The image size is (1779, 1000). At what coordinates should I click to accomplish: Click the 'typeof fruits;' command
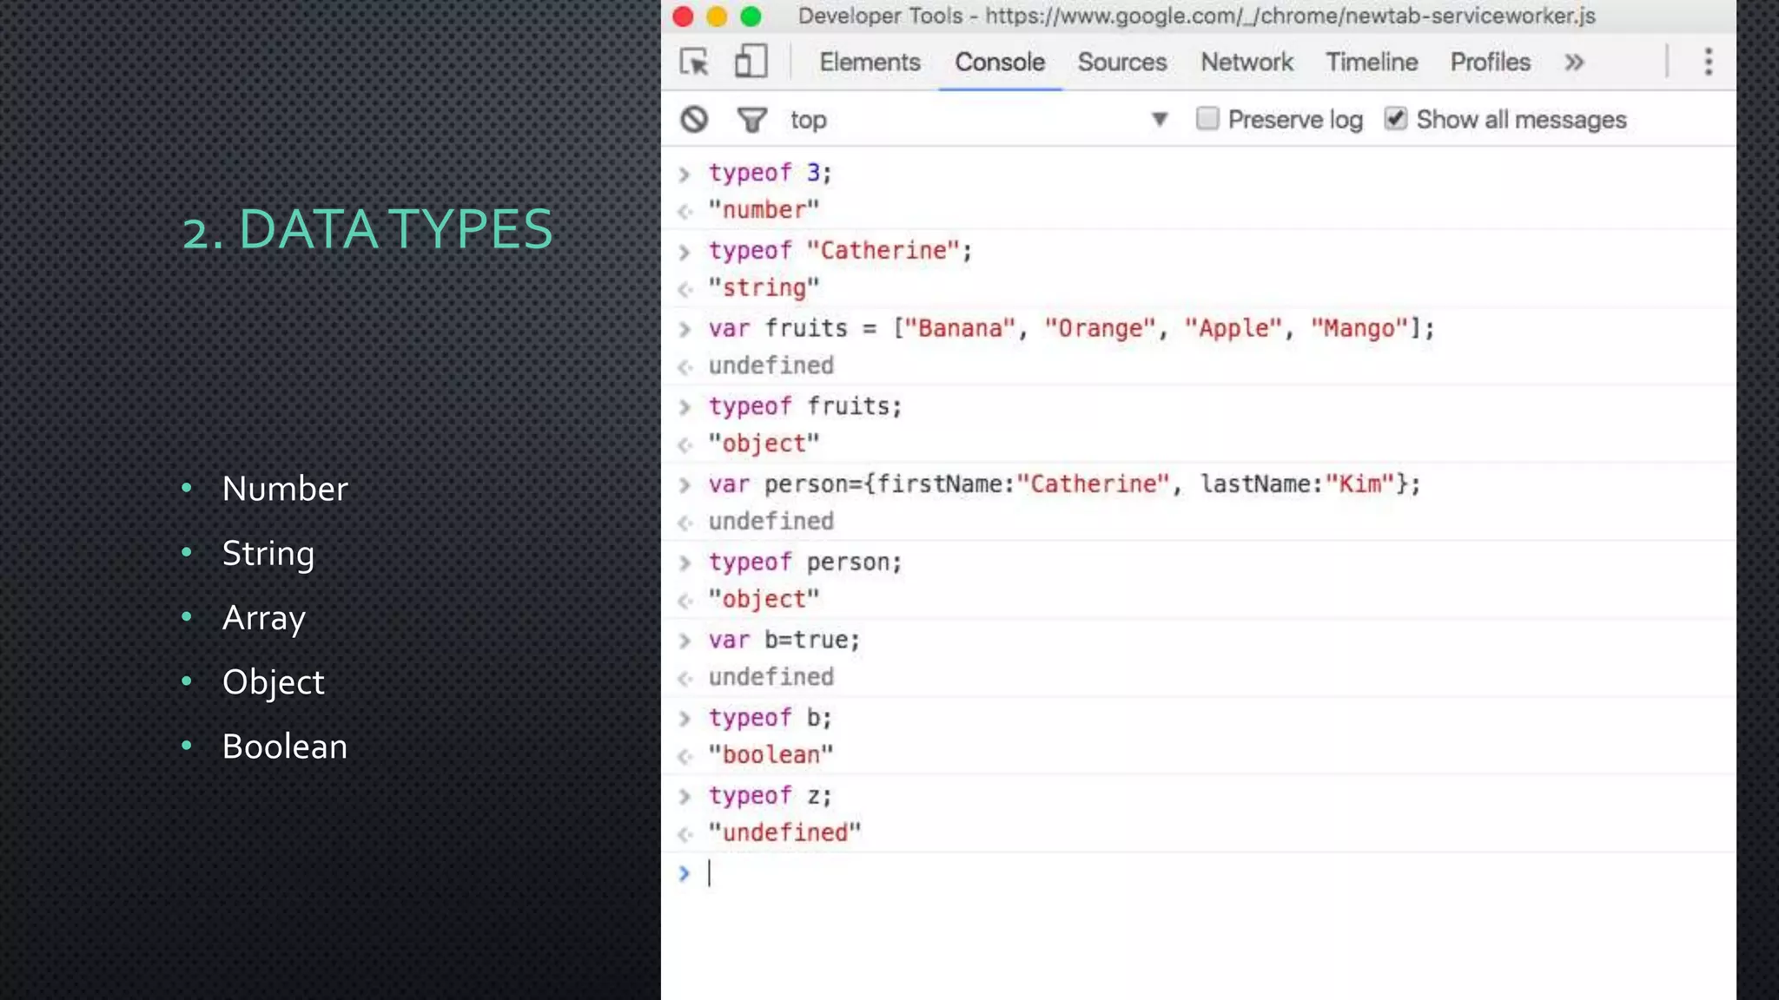pyautogui.click(x=805, y=406)
